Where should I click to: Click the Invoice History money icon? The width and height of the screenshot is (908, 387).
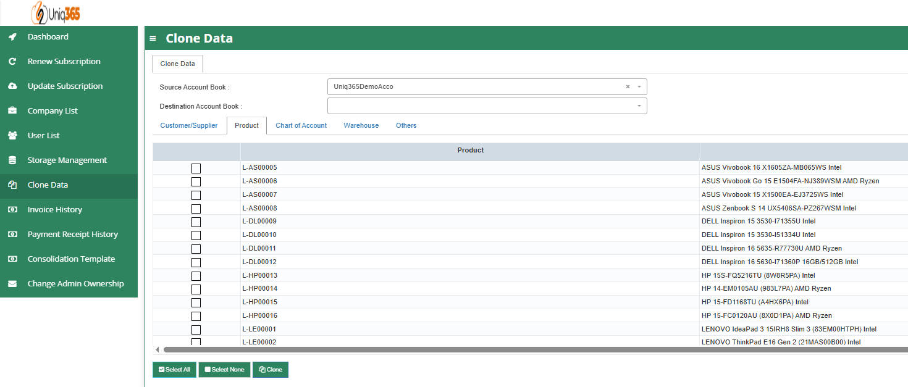pyautogui.click(x=12, y=210)
